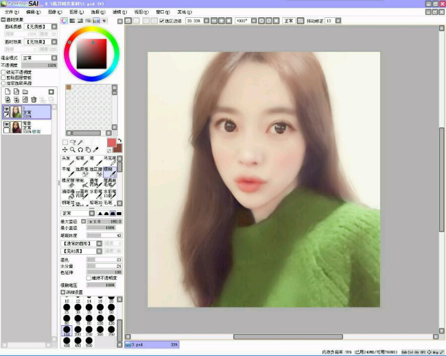Click the delete layer trash icon
The height and width of the screenshot is (356, 446).
coord(34,99)
